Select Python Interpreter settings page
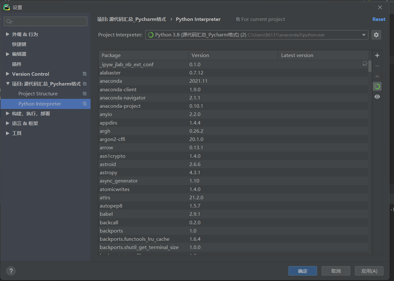 [46, 104]
